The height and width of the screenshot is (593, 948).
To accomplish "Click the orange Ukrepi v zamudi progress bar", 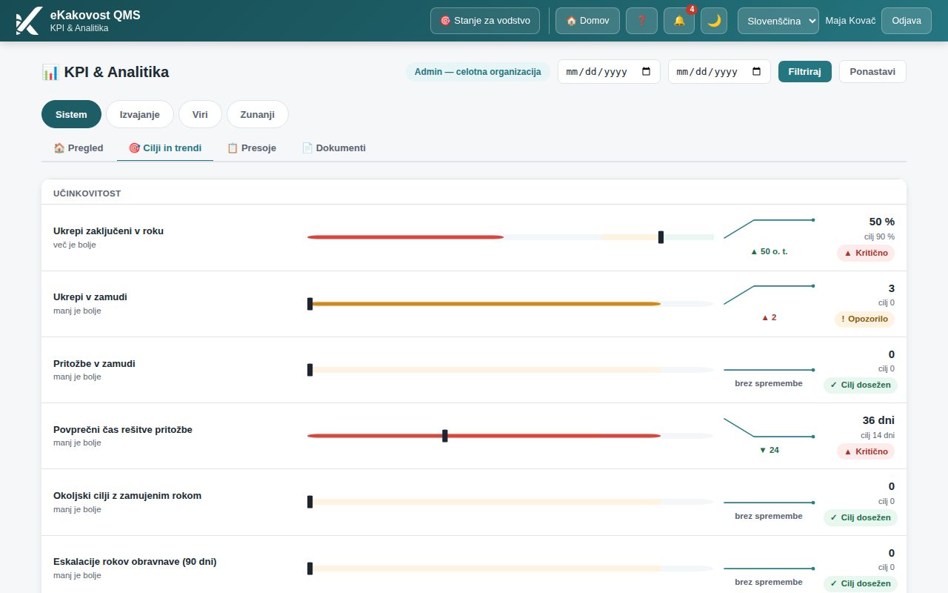I will click(x=484, y=304).
